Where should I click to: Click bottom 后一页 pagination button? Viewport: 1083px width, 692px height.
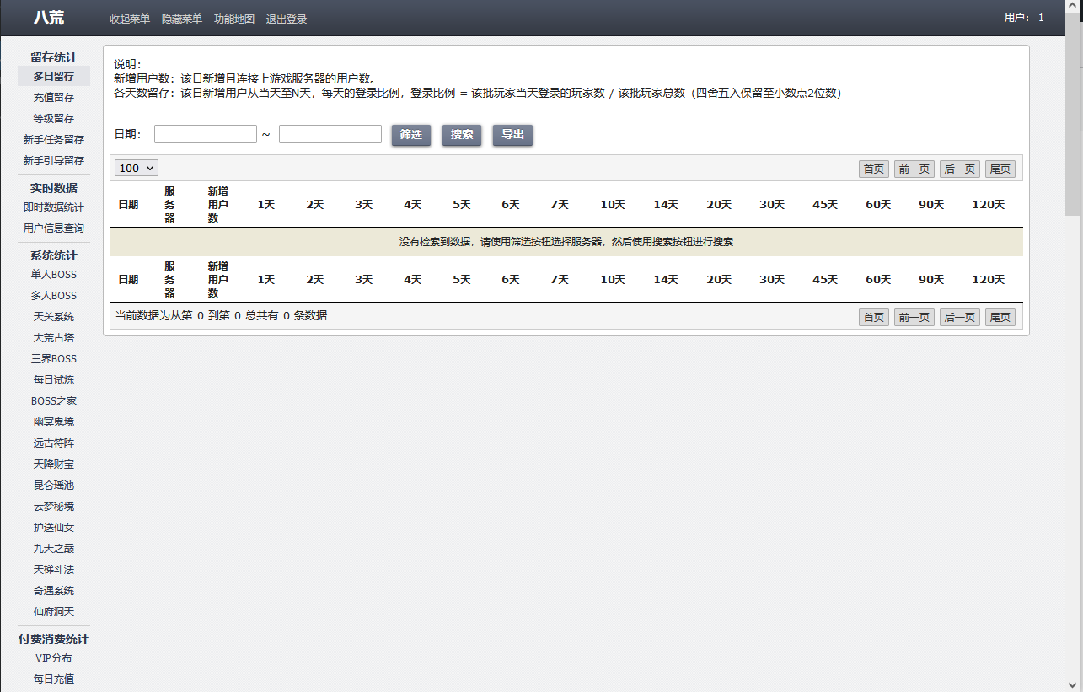(x=960, y=317)
